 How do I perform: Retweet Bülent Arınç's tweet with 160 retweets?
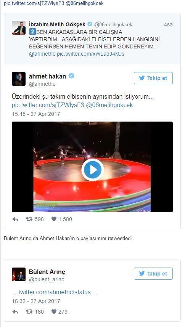coord(29,312)
